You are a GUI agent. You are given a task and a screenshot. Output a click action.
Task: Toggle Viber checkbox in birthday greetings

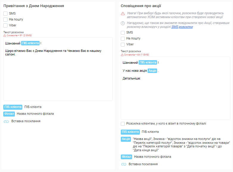point(5,25)
